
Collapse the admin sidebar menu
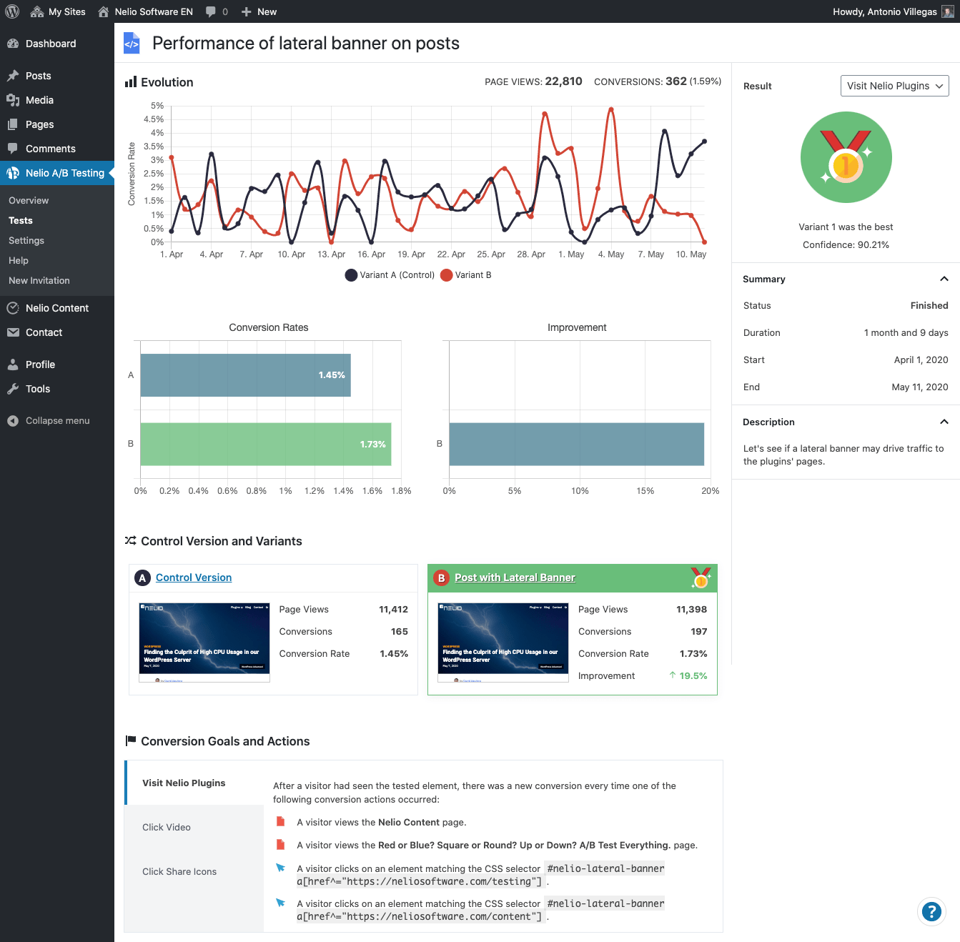tap(57, 421)
